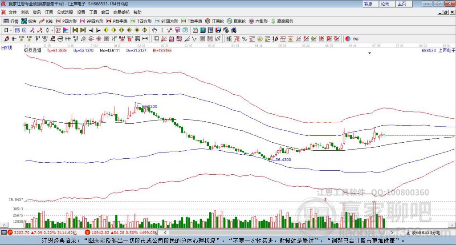Click the blue infinity loop icon
The image size is (456, 245).
(x=356, y=39)
